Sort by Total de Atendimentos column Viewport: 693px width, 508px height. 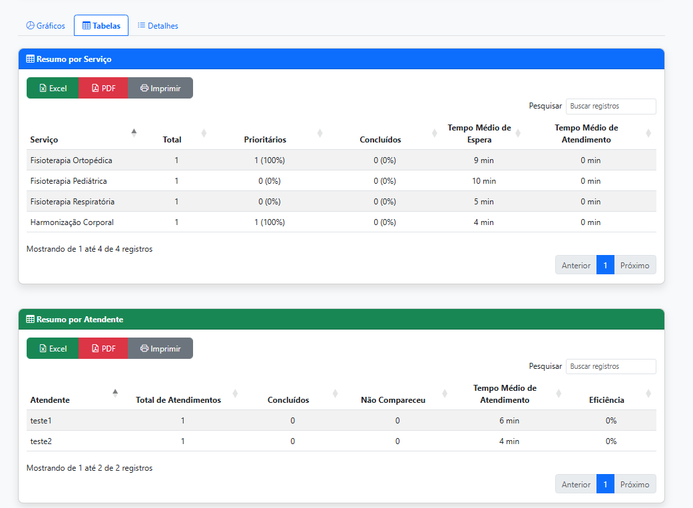pyautogui.click(x=178, y=400)
